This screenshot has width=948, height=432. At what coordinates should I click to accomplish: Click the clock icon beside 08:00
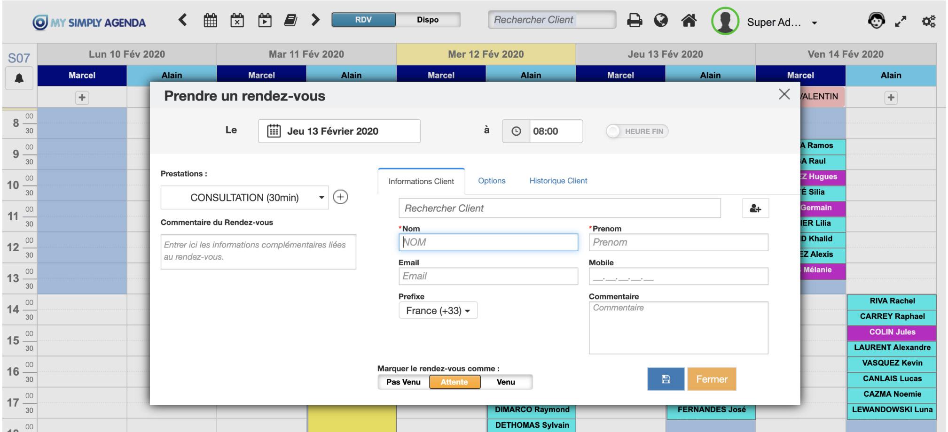[516, 131]
